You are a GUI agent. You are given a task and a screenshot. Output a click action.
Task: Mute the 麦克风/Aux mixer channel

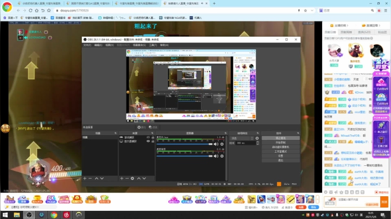(216, 144)
